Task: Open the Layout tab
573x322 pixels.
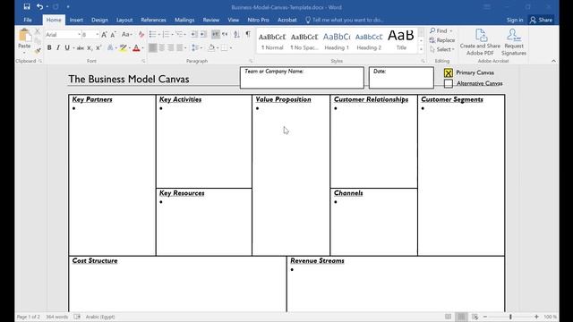Action: point(124,20)
